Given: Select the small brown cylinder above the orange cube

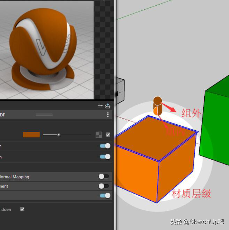Looking at the screenshot, I should pos(157,106).
